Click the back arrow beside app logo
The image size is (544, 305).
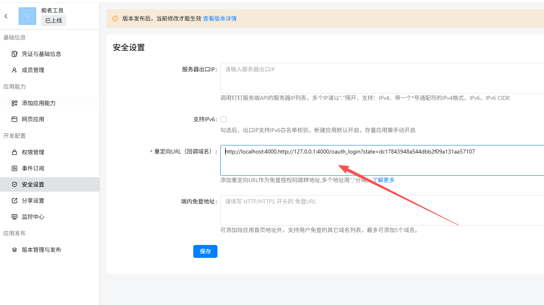point(6,16)
